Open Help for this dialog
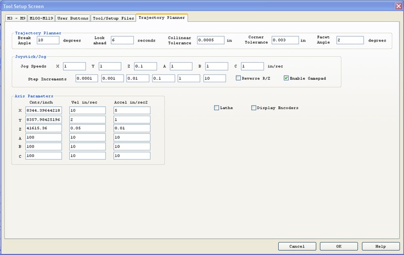The width and height of the screenshot is (404, 255). 380,246
